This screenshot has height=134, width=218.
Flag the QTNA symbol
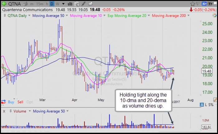pos(198,4)
